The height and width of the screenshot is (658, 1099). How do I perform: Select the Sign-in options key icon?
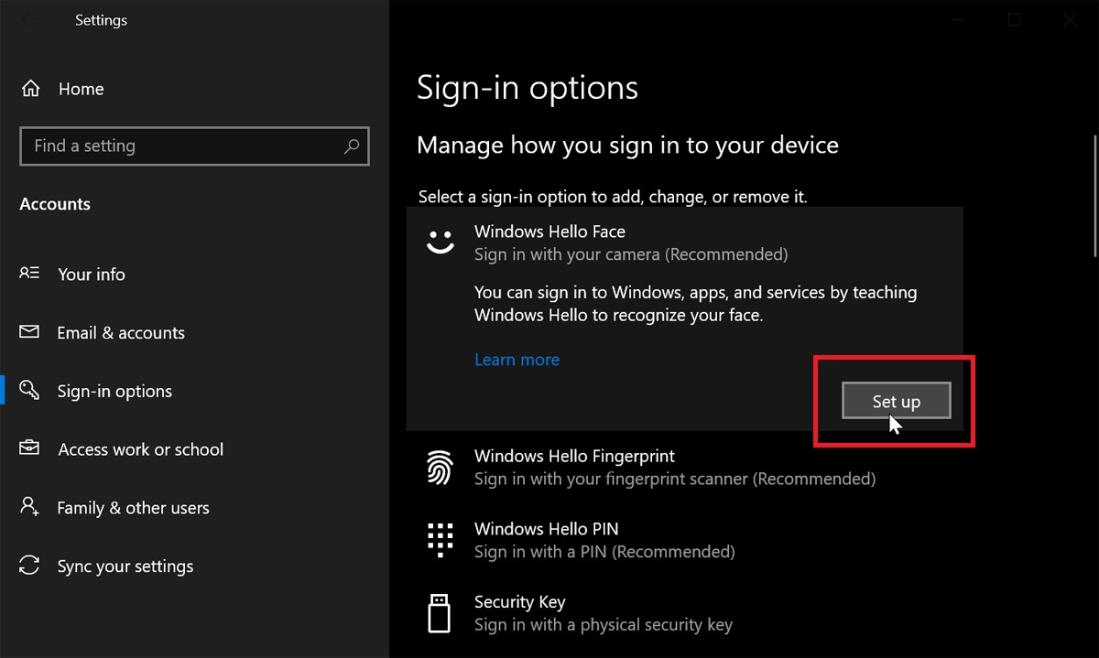coord(28,390)
